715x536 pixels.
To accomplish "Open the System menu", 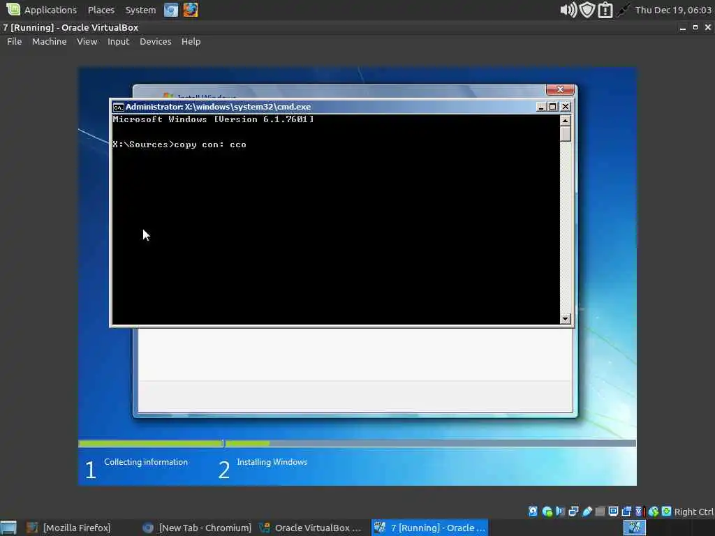I will [140, 10].
